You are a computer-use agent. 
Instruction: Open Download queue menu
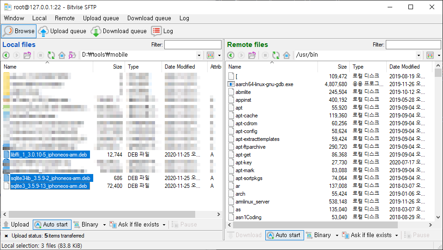149,18
